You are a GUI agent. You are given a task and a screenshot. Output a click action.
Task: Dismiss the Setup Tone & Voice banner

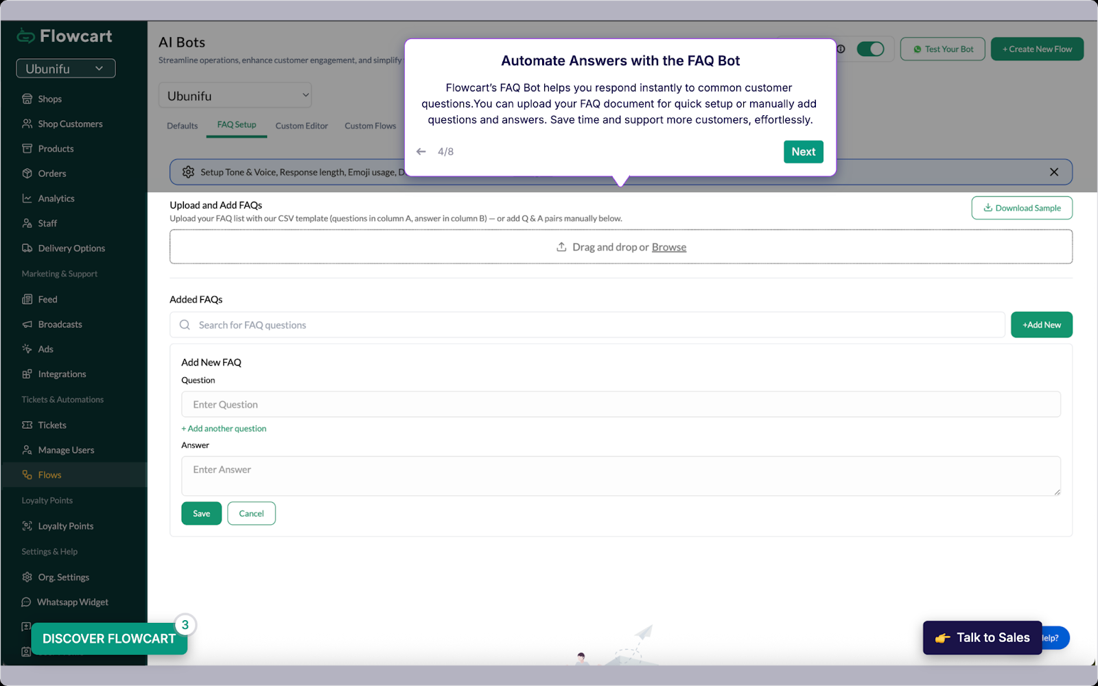1054,172
